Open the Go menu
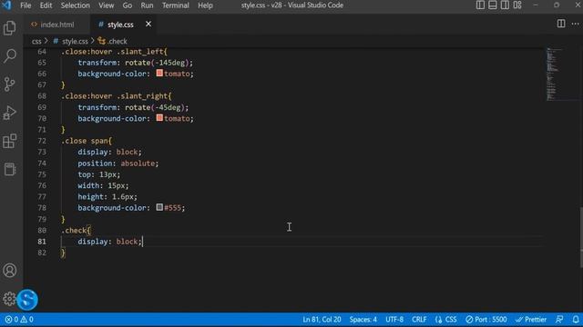 point(128,5)
